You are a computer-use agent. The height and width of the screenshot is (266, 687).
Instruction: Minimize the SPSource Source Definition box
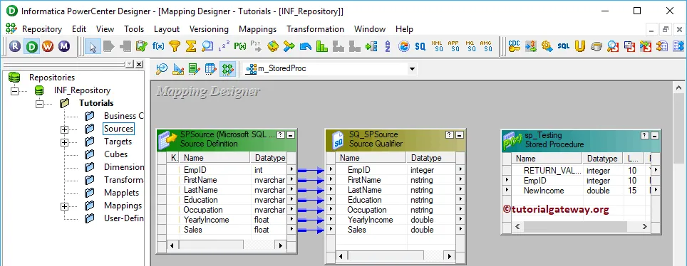coord(290,134)
